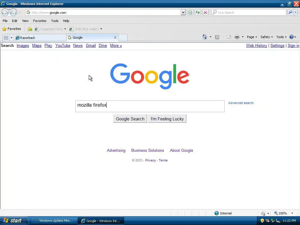Open the File menu
This screenshot has height=225, width=300.
pyautogui.click(x=5, y=21)
